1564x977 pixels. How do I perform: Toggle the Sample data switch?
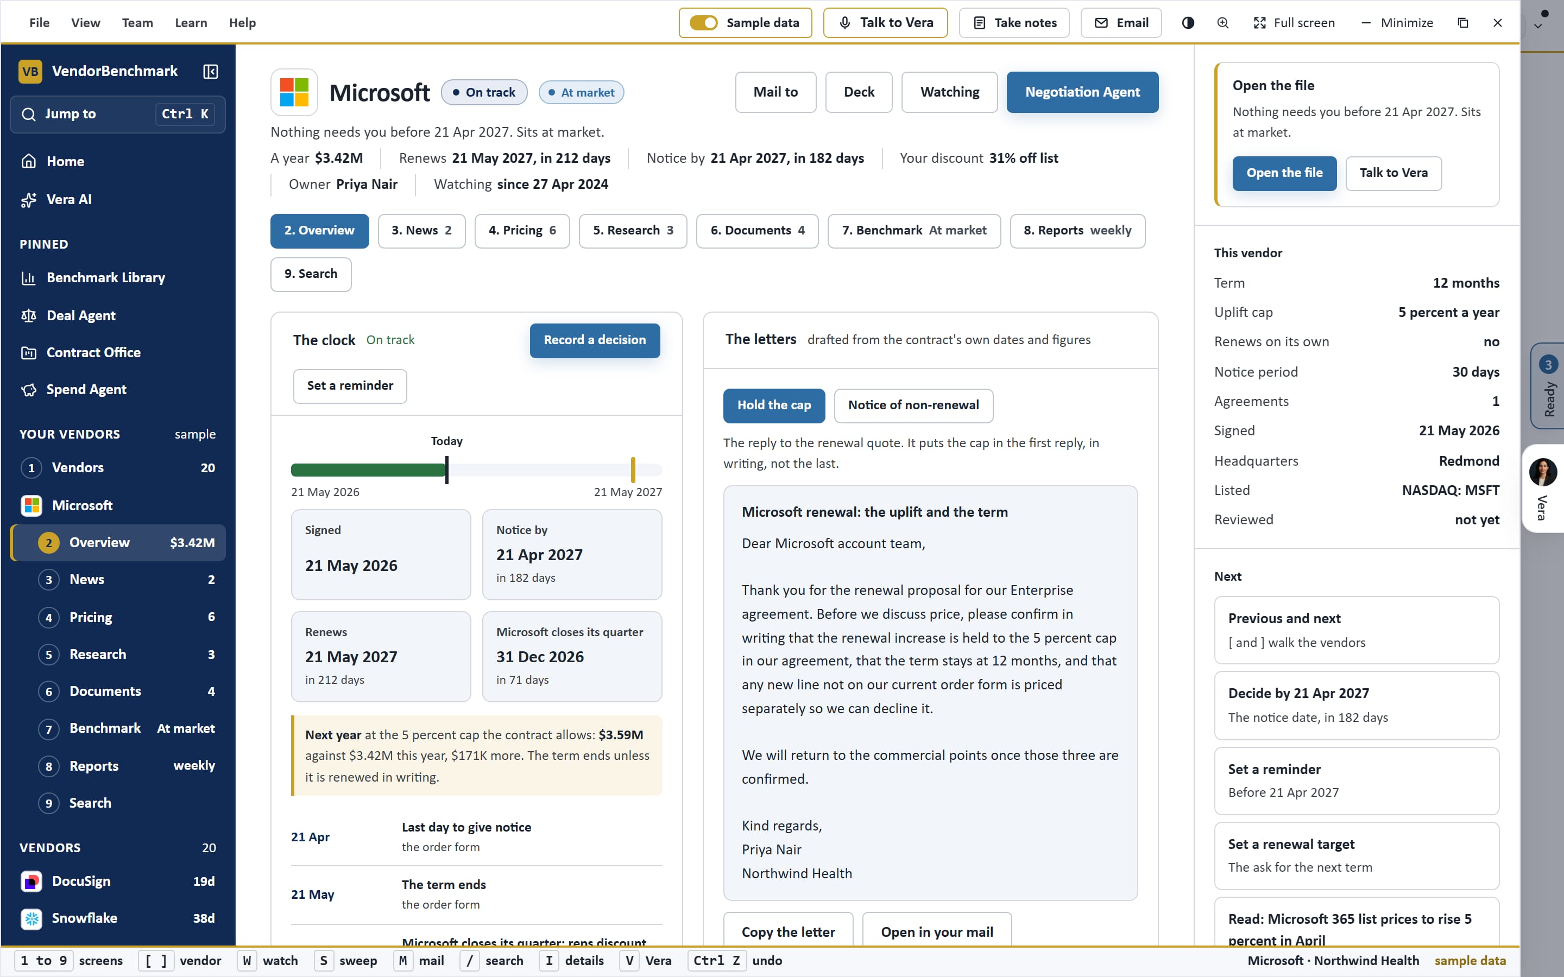(x=703, y=23)
